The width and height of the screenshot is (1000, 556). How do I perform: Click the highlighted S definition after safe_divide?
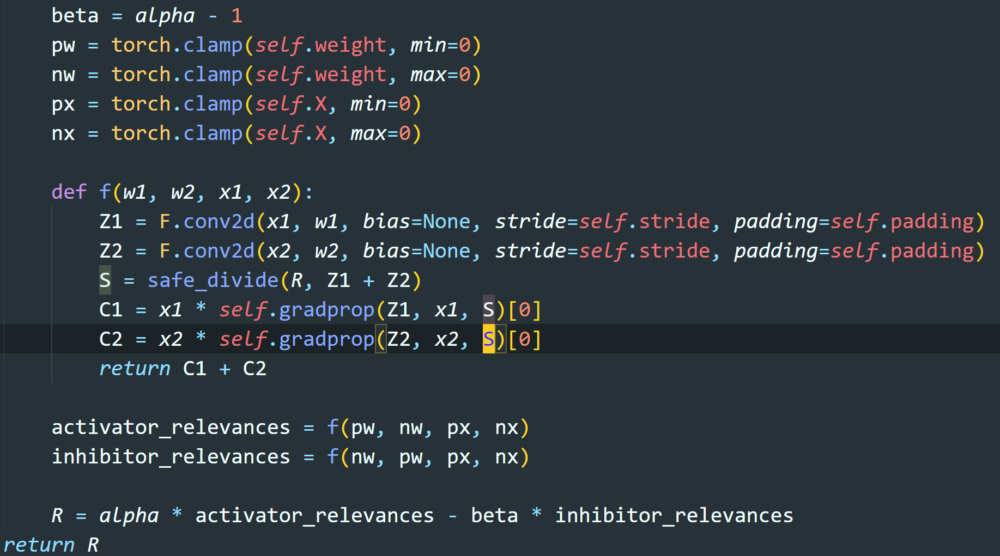[105, 280]
